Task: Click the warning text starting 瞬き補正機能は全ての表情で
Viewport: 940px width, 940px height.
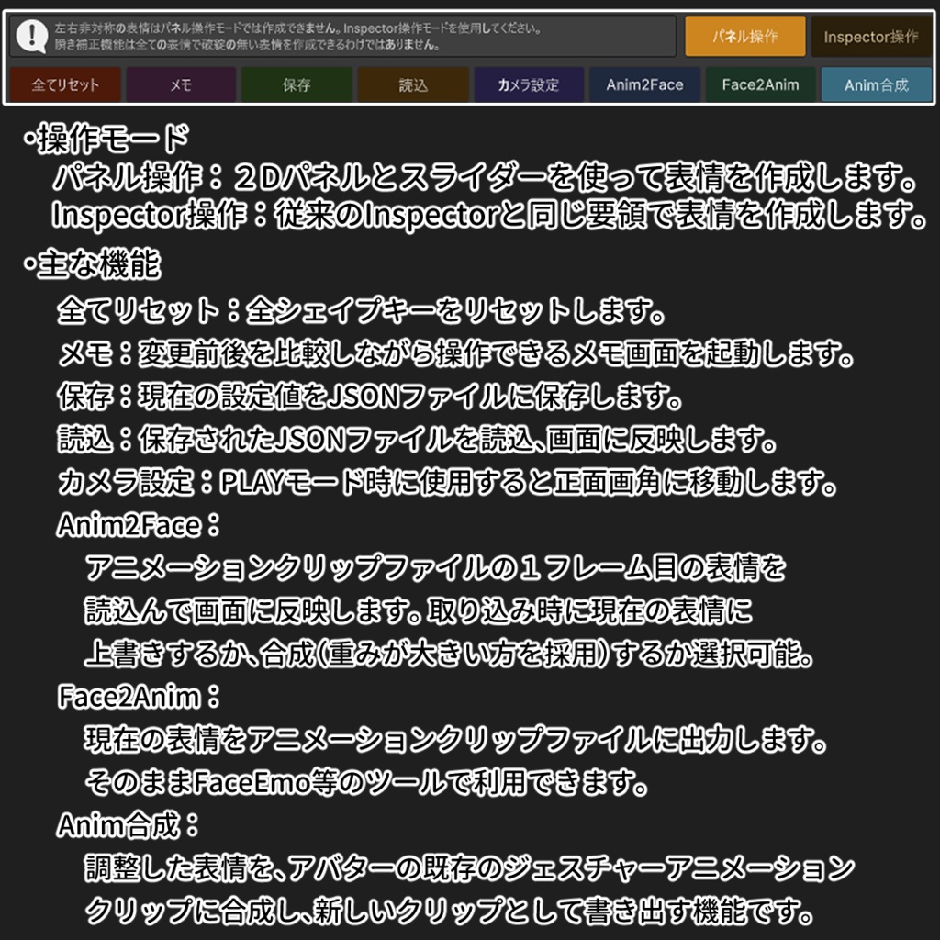Action: click(x=248, y=44)
